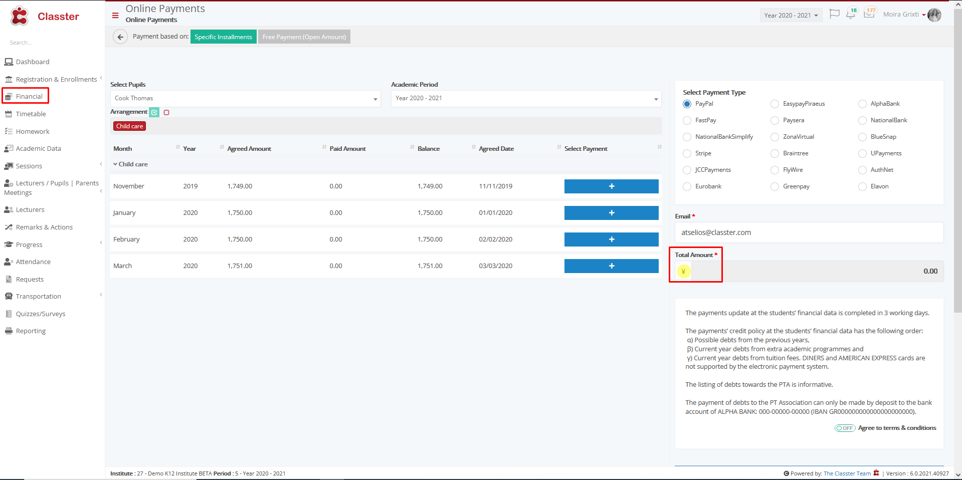Click the Progress graduation cap icon
This screenshot has width=962, height=480.
click(x=9, y=245)
